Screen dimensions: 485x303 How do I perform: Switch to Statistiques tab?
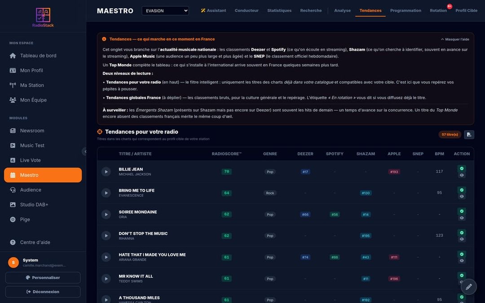coord(279,10)
